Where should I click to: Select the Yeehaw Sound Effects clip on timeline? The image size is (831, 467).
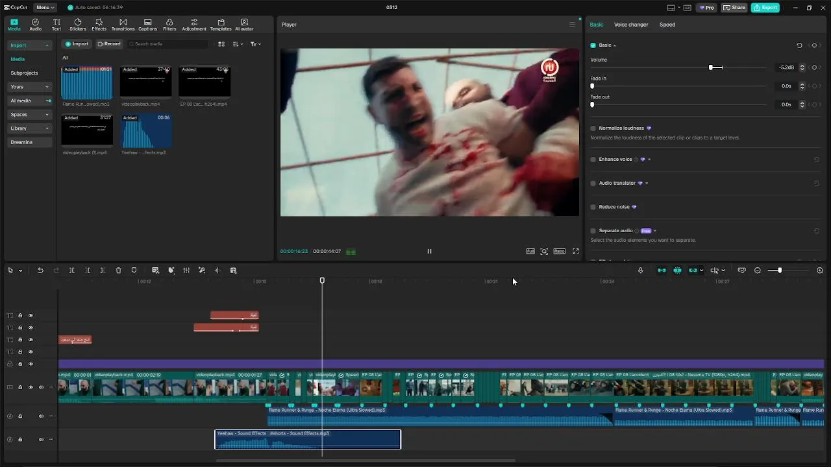(308, 439)
